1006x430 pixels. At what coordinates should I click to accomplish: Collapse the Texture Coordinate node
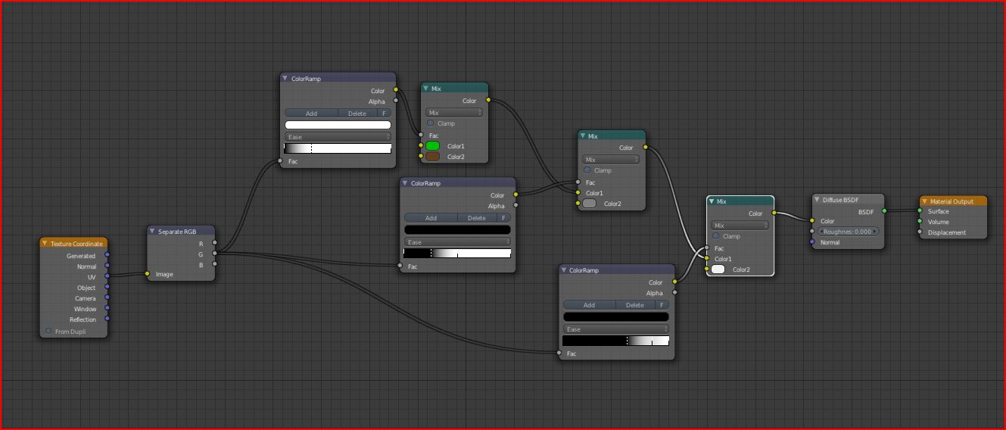click(x=45, y=244)
